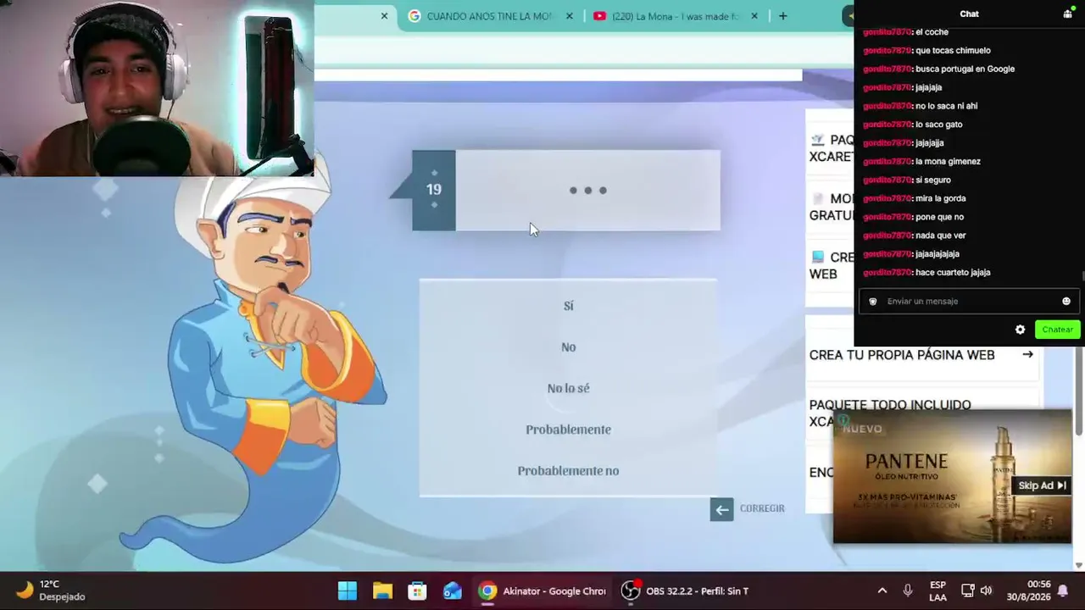Click the CORREGIR link text

click(x=762, y=508)
